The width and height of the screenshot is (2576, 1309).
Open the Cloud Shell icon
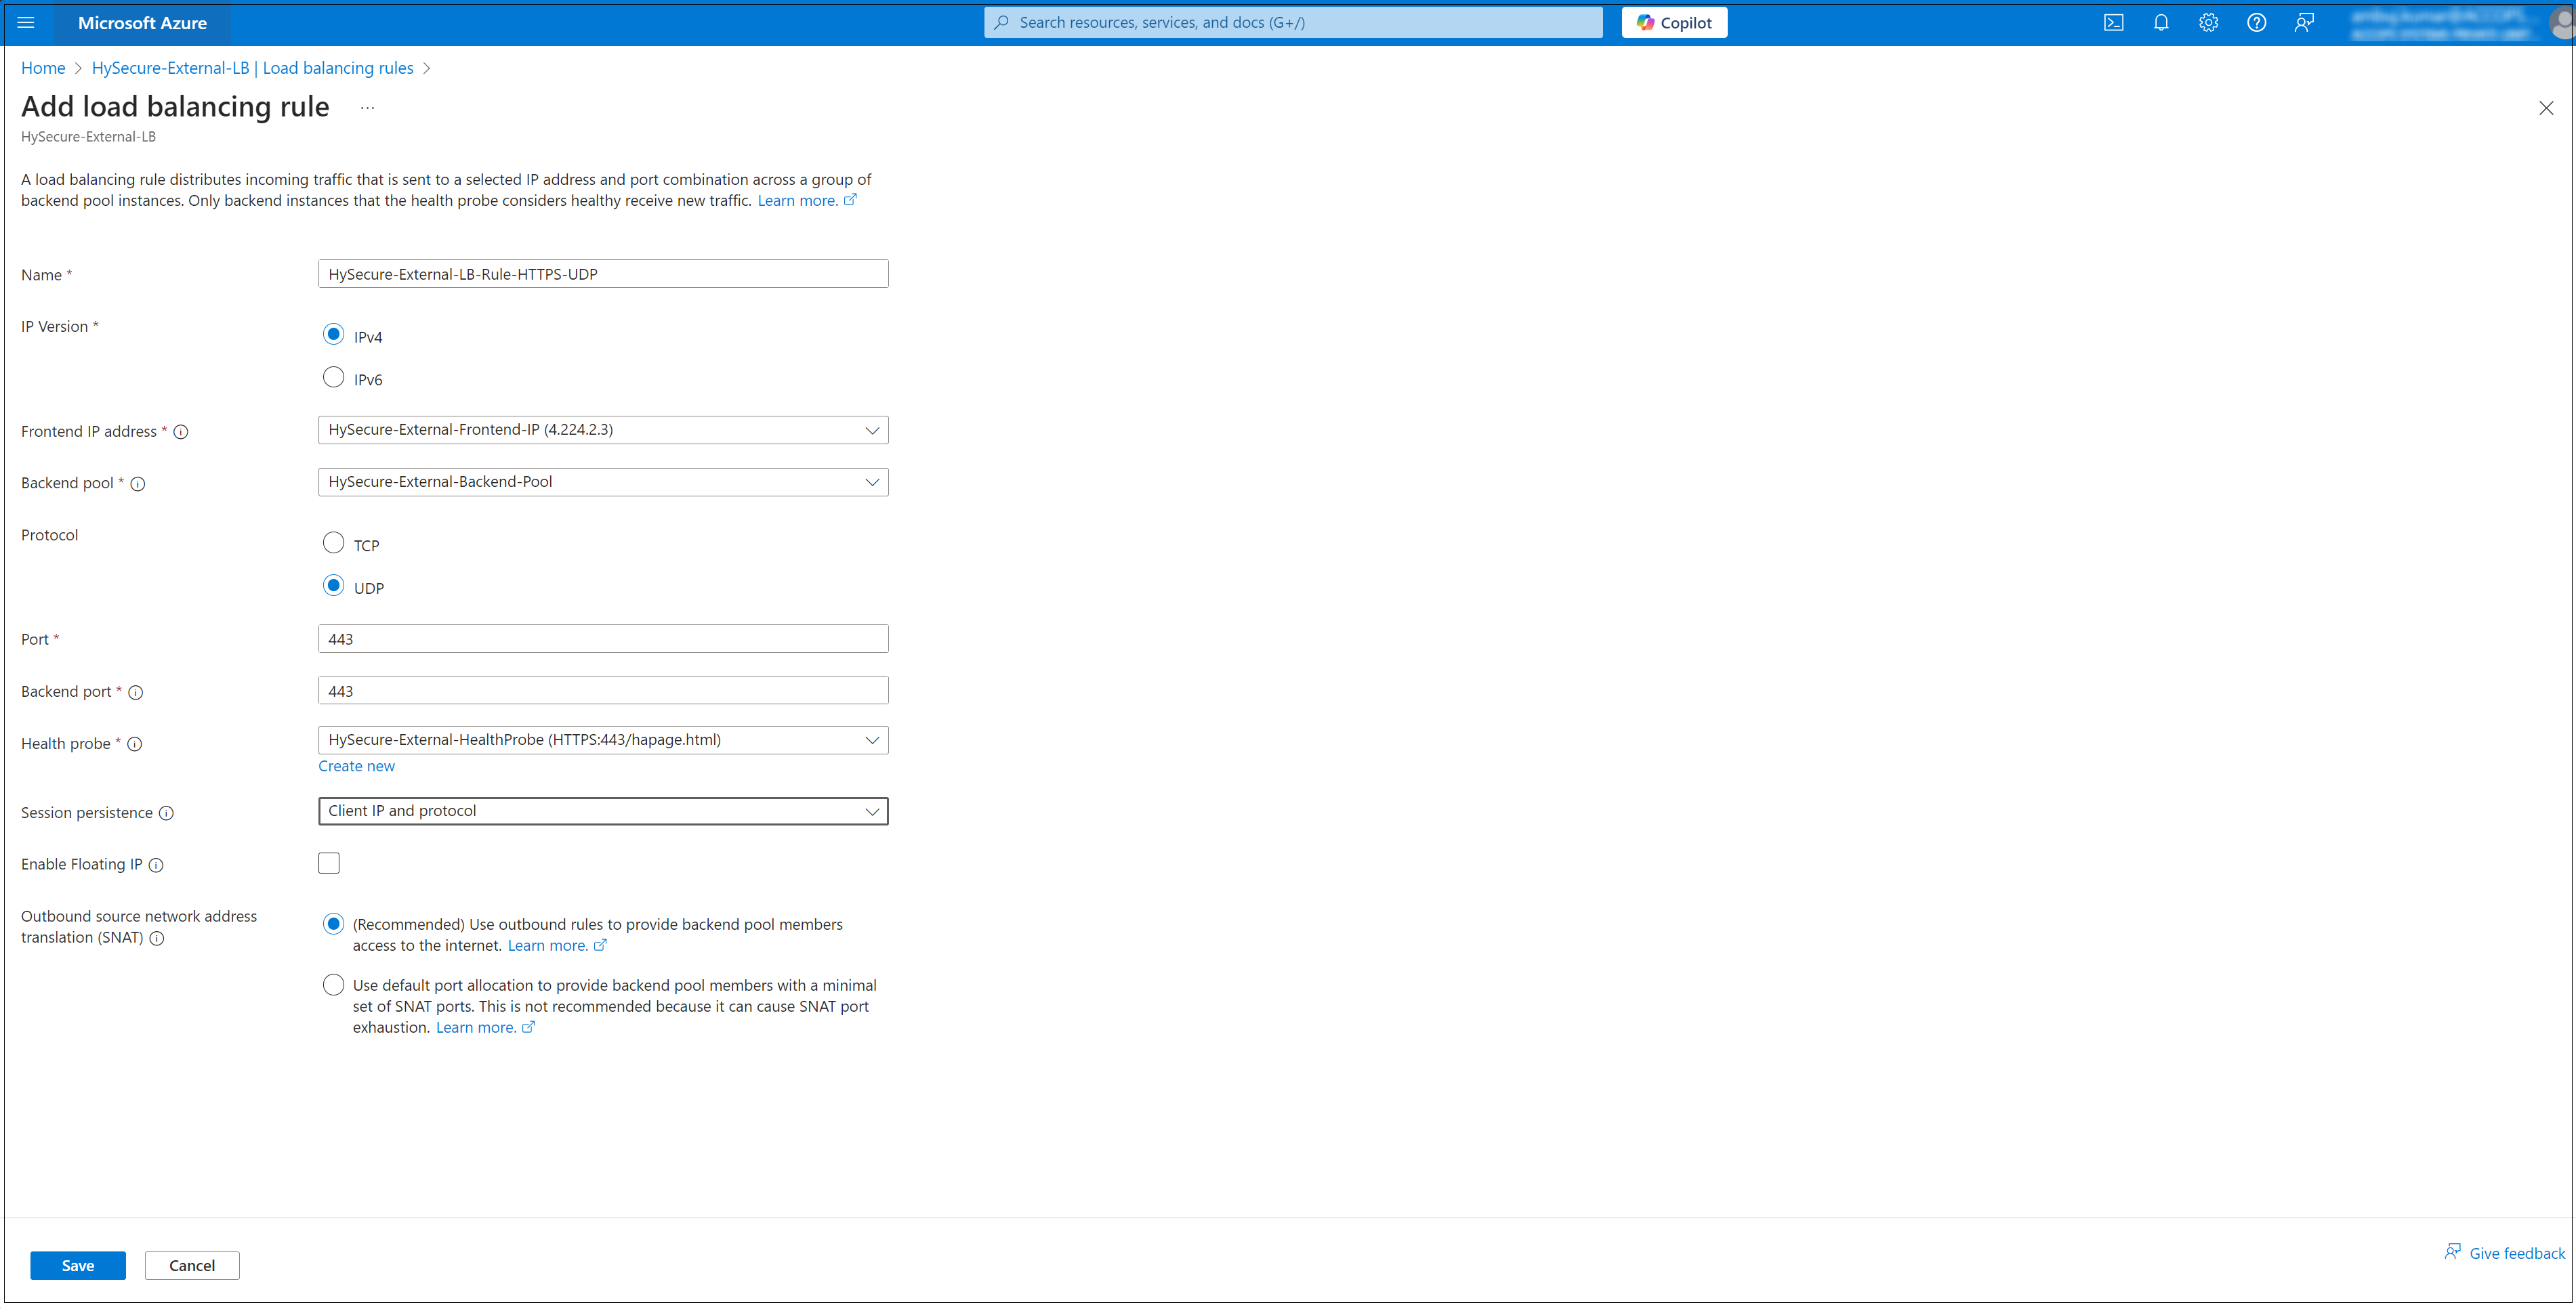point(2113,23)
